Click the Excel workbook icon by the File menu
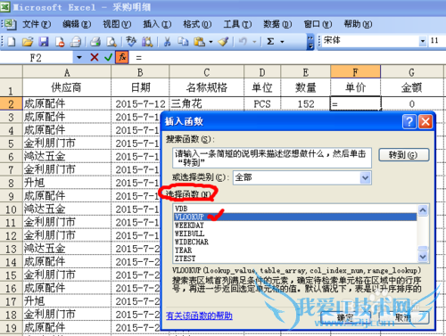The width and height of the screenshot is (446, 336). pos(11,24)
